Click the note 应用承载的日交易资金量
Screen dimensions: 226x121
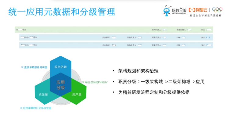(x=36, y=108)
